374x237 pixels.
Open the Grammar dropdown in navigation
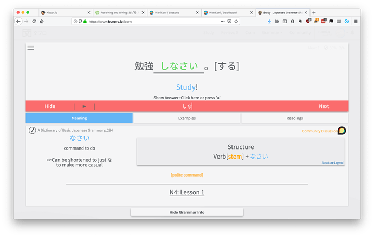272,33
